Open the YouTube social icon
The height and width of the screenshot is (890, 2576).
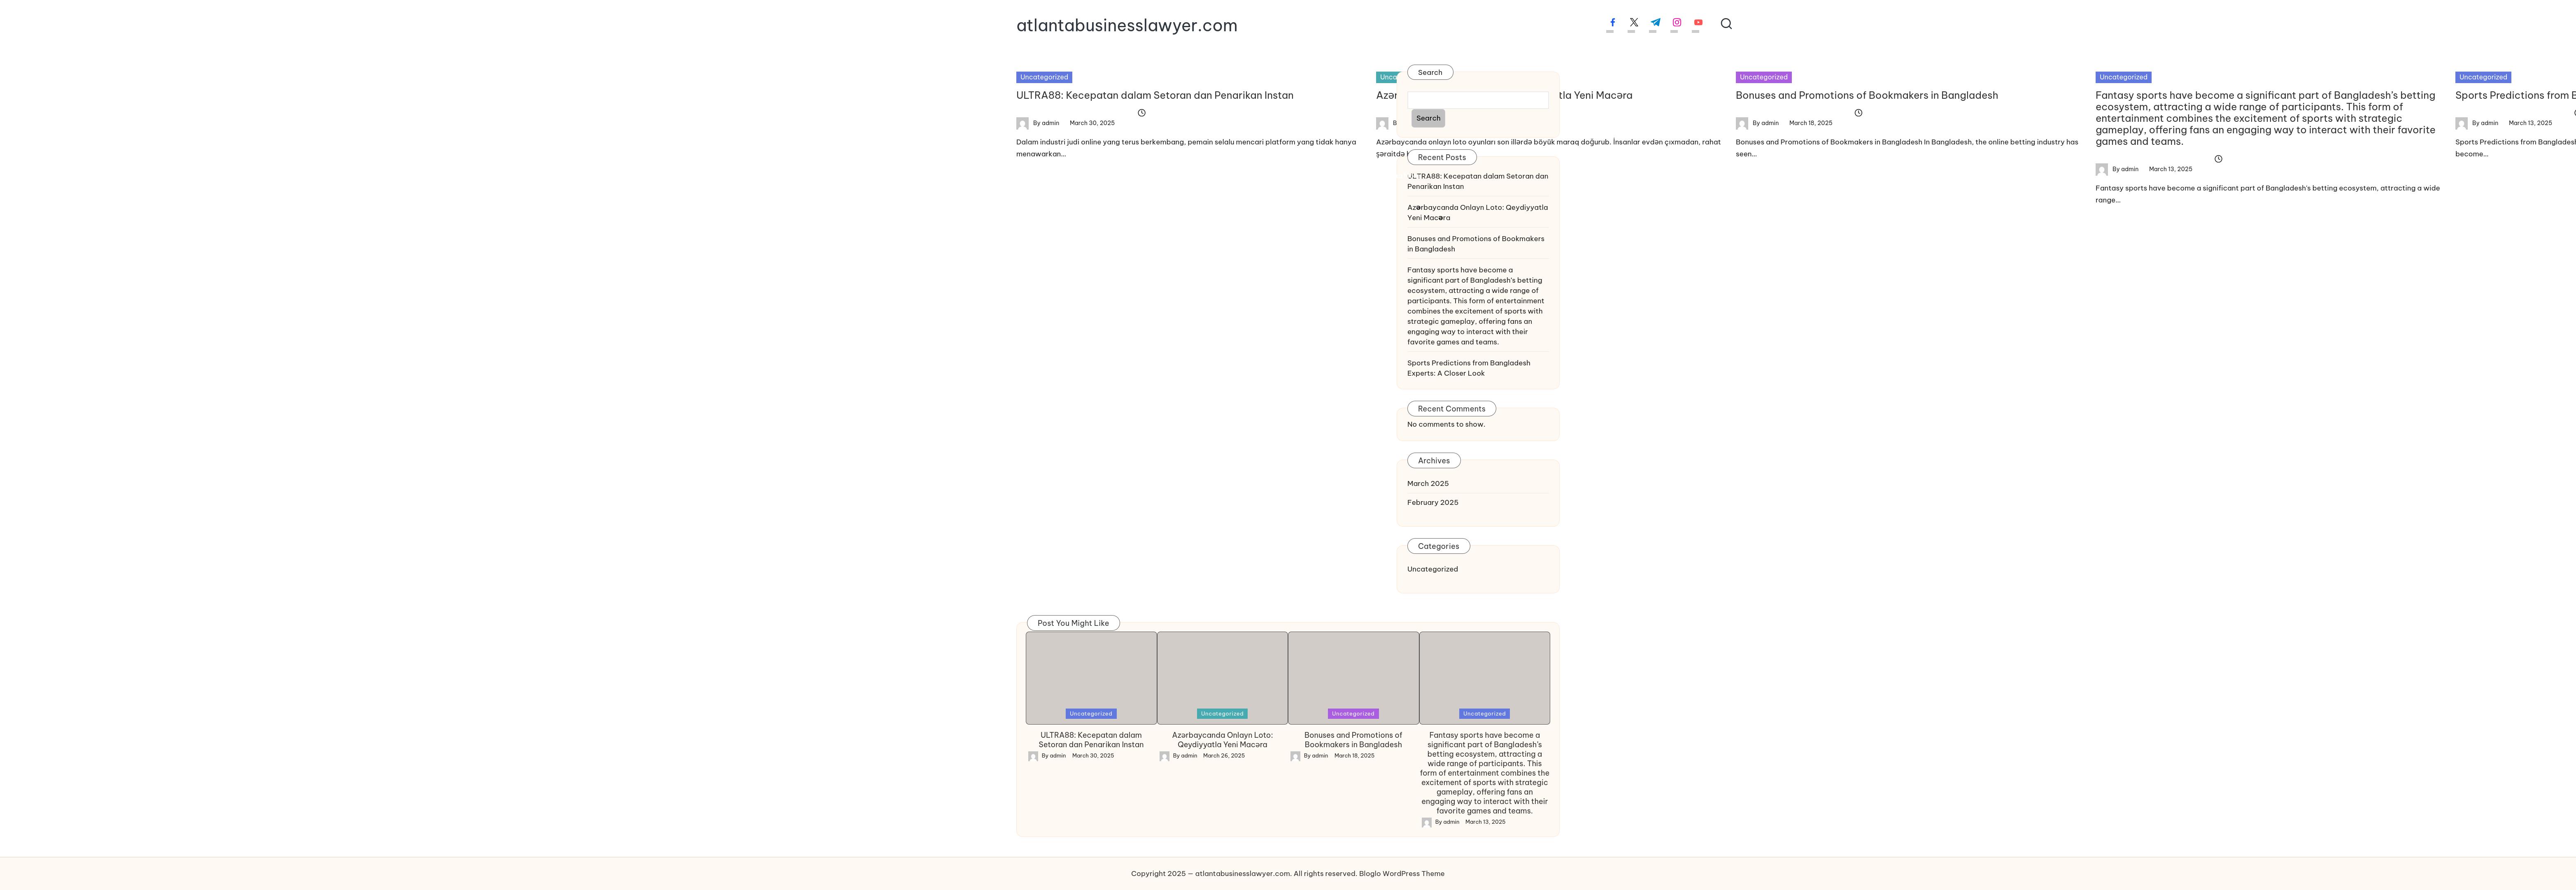pyautogui.click(x=1698, y=22)
